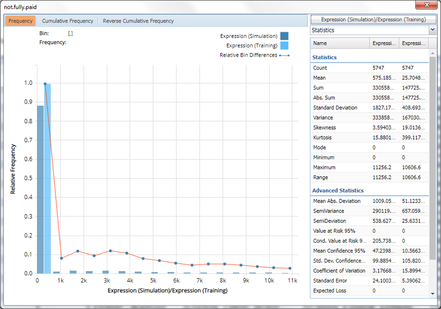Expand the Statistics dropdown arrow
Screen dimensions: 441x309
click(432, 30)
